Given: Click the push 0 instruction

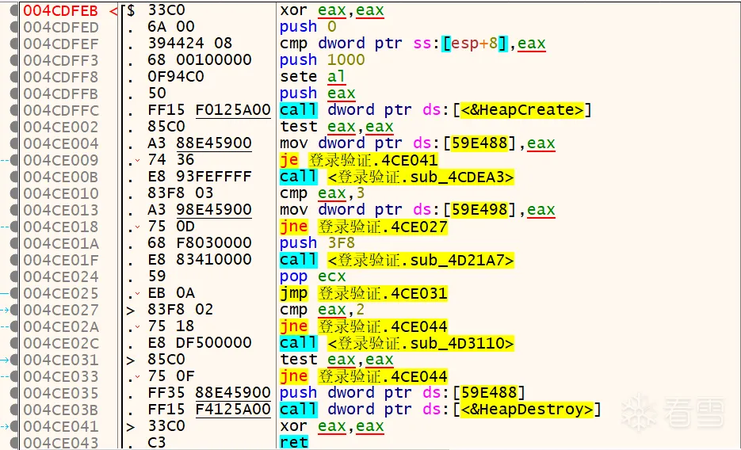Looking at the screenshot, I should (x=307, y=27).
